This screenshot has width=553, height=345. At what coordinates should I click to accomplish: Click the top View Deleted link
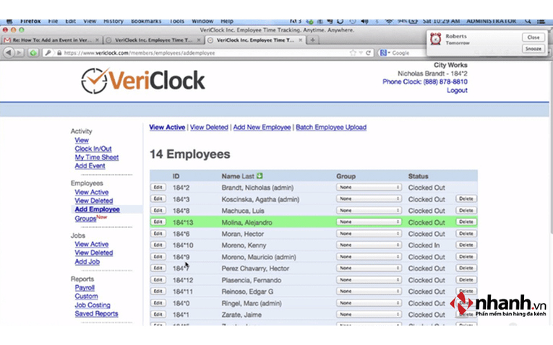pos(209,127)
